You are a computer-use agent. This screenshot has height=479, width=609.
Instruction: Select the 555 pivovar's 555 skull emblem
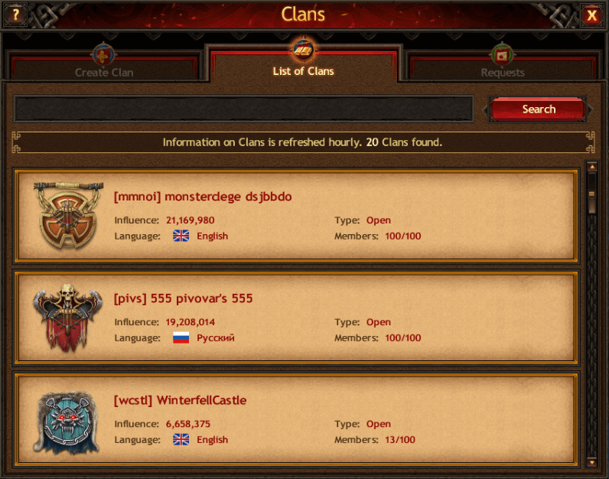pos(68,318)
